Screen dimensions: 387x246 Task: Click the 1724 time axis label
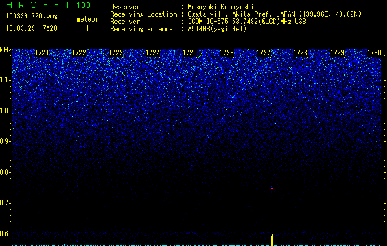153,53
